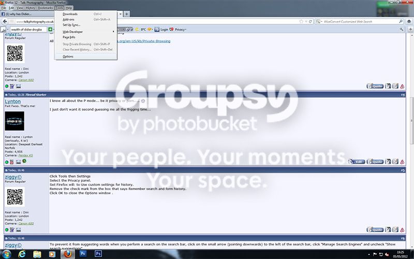Report post #5 with the warning triangle

[x=402, y=230]
